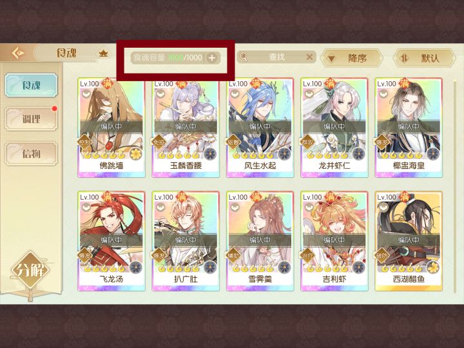Image resolution: width=464 pixels, height=348 pixels.
Task: Click the crown icon beside 食魂 title
Action: 103,53
